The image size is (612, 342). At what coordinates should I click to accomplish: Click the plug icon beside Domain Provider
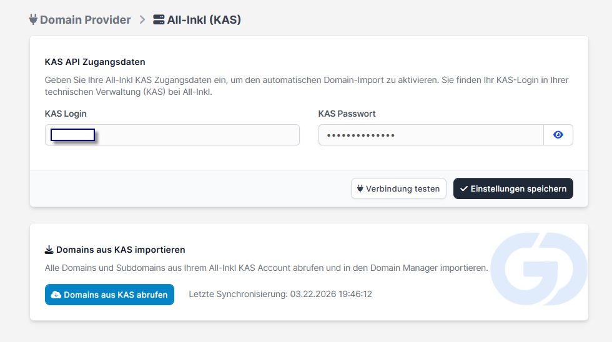coord(34,19)
